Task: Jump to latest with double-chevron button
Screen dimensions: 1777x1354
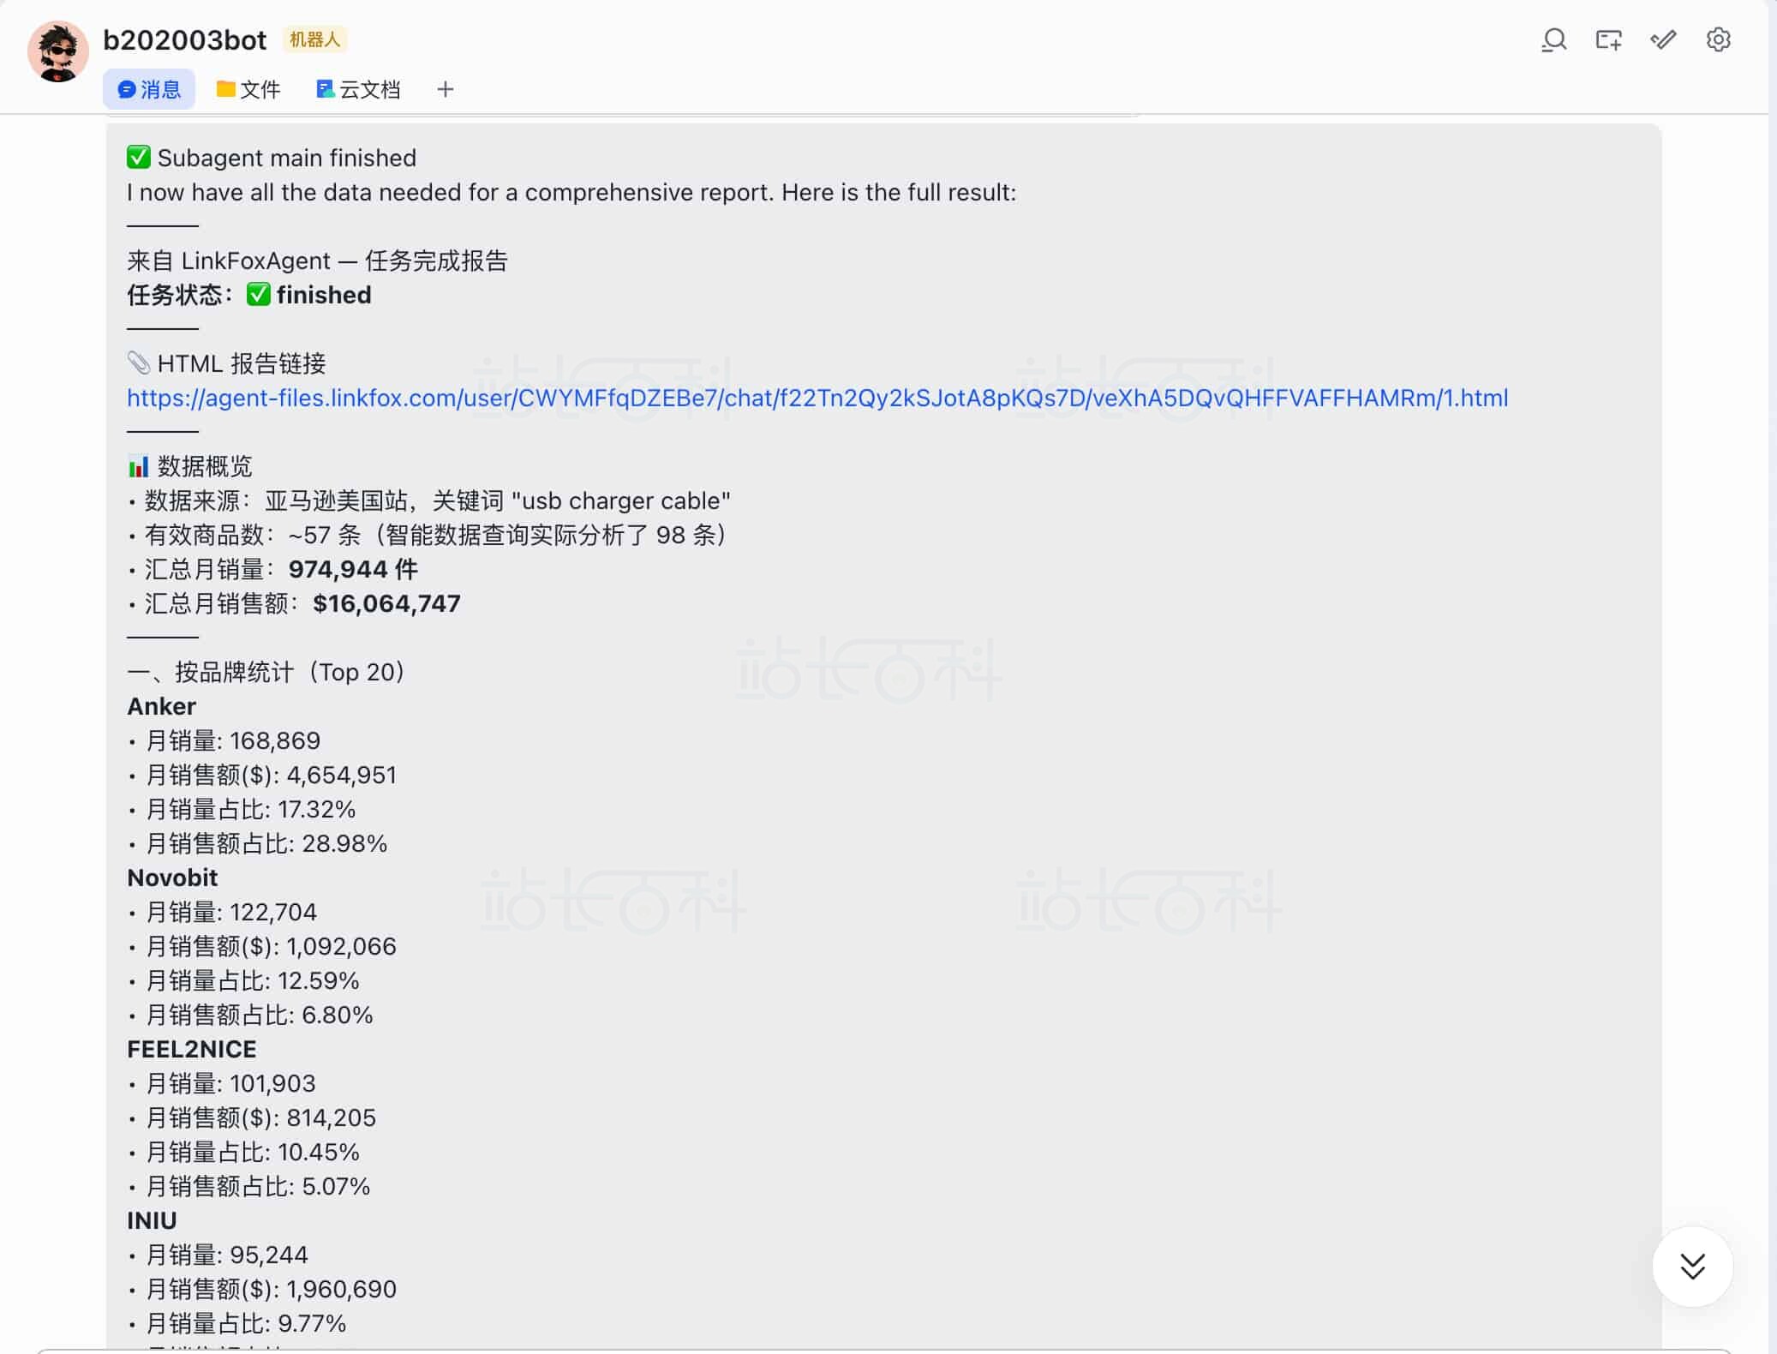Action: (x=1692, y=1266)
